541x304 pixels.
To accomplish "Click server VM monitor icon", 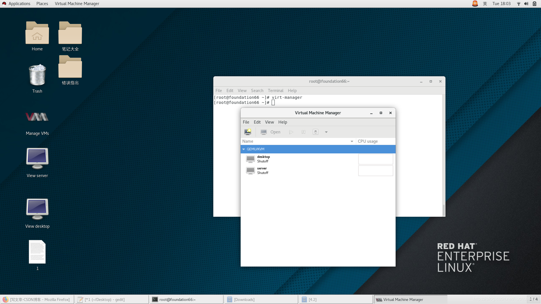I will point(250,171).
